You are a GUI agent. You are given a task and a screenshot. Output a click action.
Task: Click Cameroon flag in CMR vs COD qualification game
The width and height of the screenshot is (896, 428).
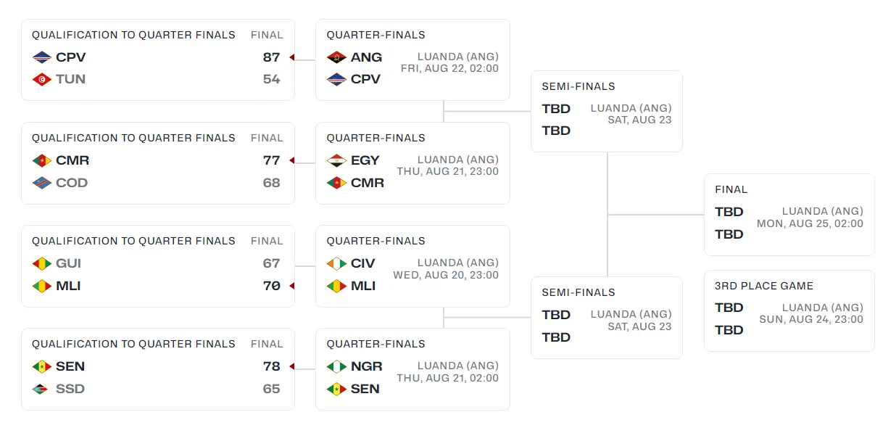(x=42, y=160)
